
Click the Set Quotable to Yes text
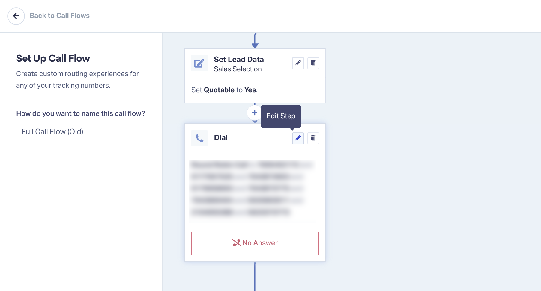pyautogui.click(x=224, y=90)
